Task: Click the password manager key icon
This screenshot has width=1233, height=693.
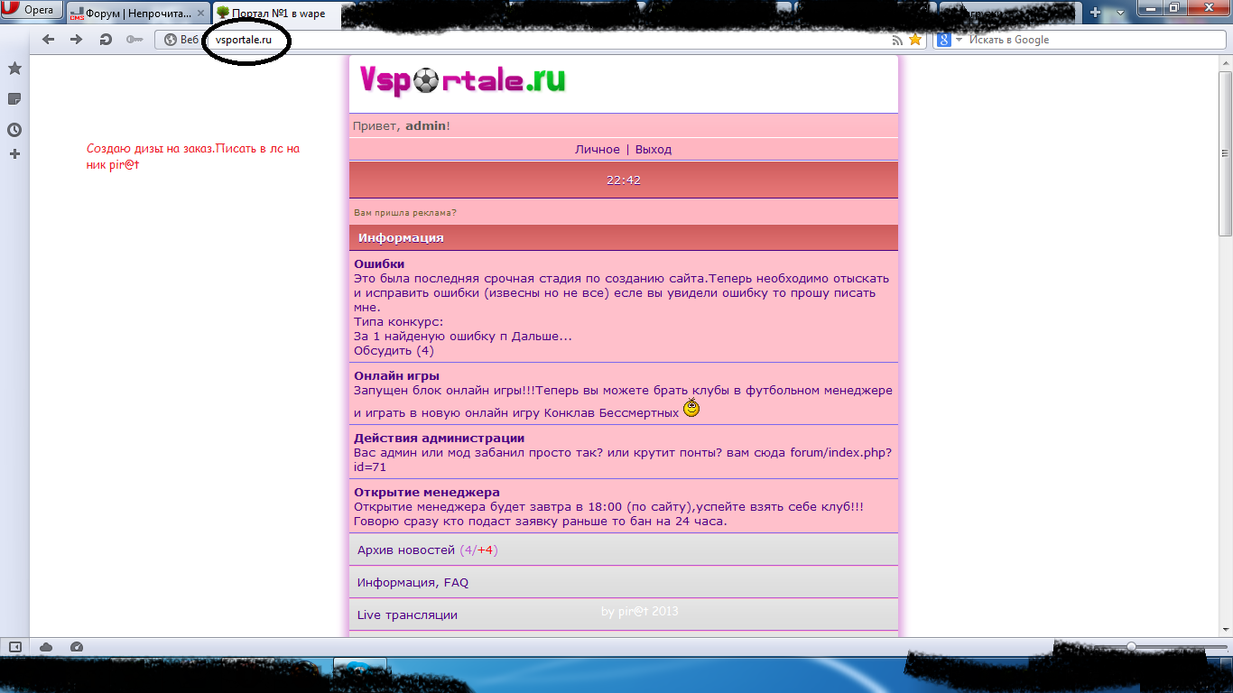Action: click(x=134, y=40)
